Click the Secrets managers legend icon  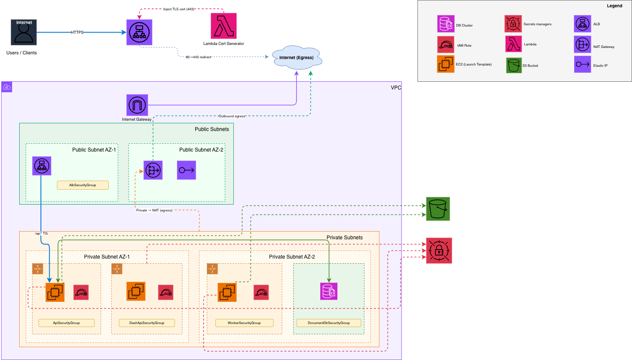tap(513, 24)
